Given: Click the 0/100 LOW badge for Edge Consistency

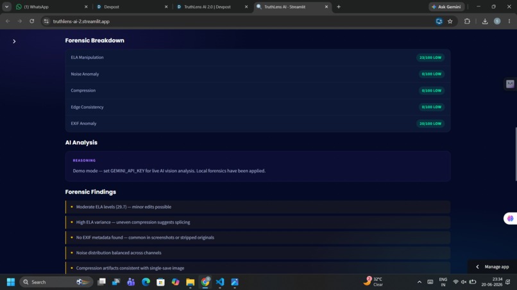Looking at the screenshot, I should (431, 107).
